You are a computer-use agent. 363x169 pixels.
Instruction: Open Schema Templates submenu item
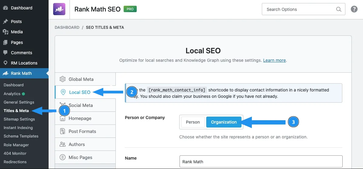click(21, 136)
